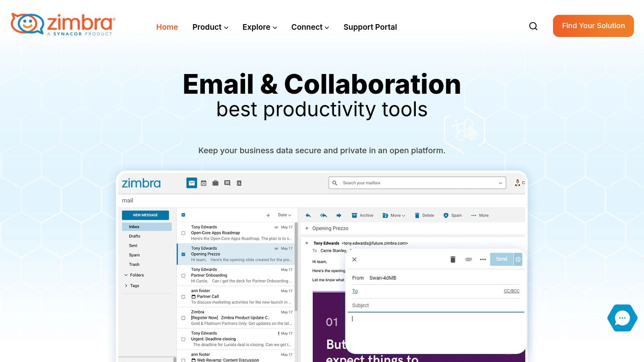644x362 pixels.
Task: Select the Mail envelope icon
Action: (x=191, y=183)
